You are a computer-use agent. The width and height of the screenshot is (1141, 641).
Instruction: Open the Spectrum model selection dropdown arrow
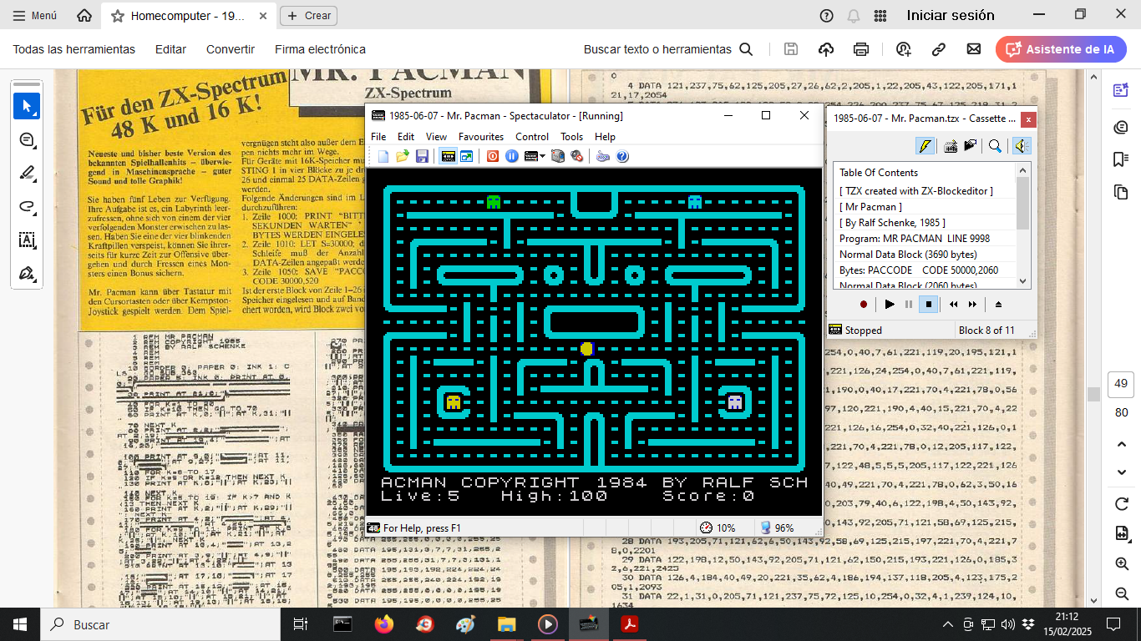[542, 156]
